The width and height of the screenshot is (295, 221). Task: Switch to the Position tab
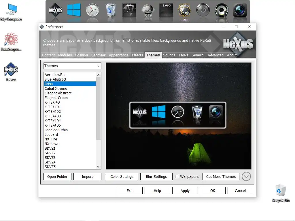click(x=82, y=55)
